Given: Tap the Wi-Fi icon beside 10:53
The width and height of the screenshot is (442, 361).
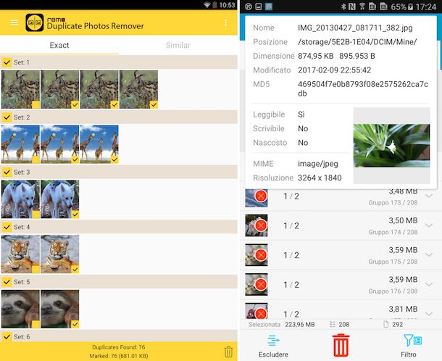Looking at the screenshot, I should click(207, 5).
